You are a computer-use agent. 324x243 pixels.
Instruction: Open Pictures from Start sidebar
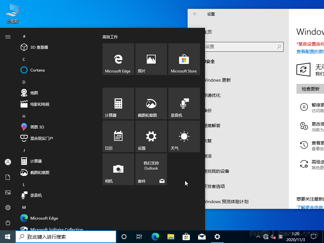click(x=8, y=192)
